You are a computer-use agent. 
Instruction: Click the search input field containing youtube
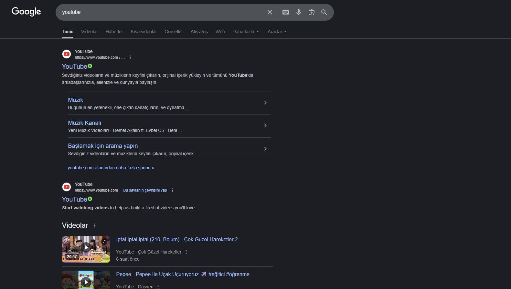162,12
